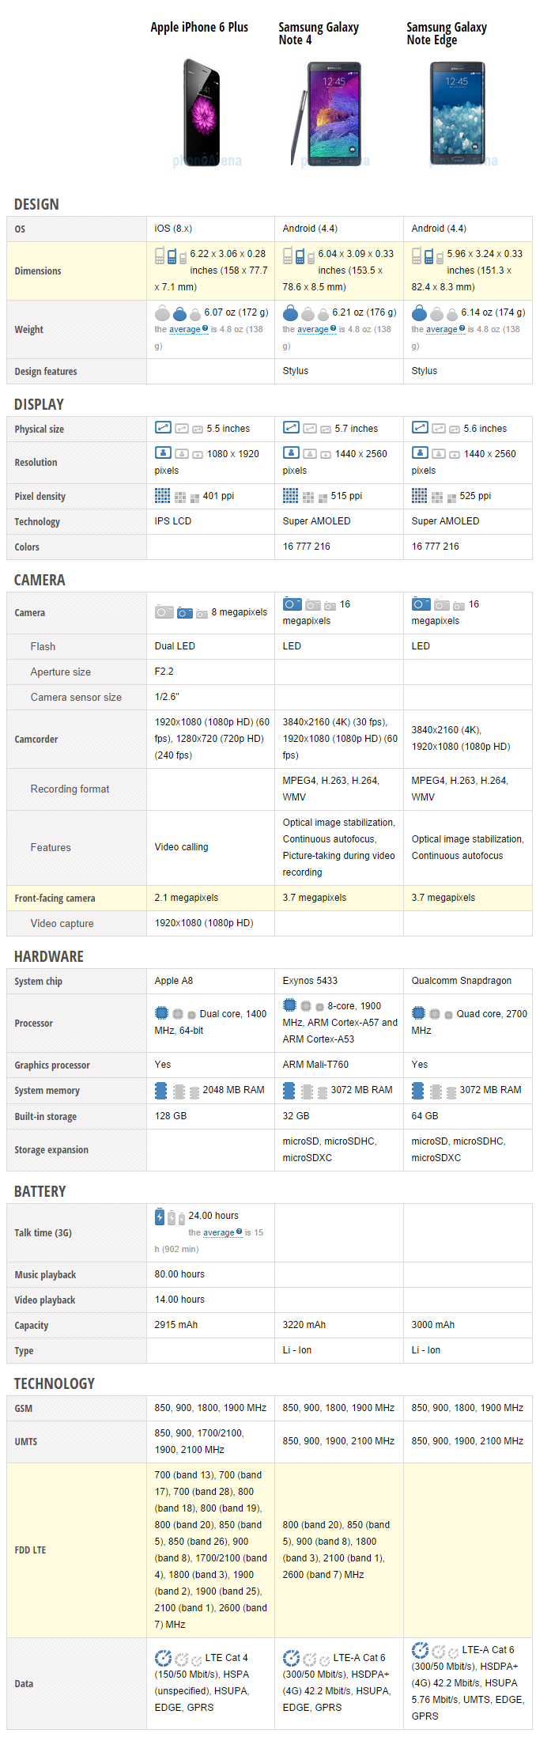The image size is (536, 1737).
Task: Click the blue phone size icon beside 5.96 x 3.24
Action: [428, 256]
